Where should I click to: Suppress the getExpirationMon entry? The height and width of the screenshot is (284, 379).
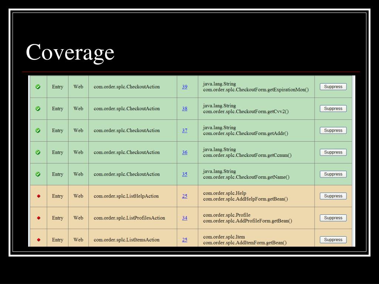(333, 87)
